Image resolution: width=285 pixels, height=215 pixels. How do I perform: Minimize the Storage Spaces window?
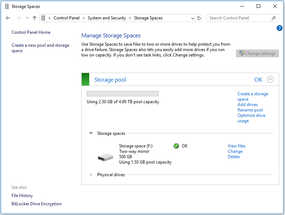[x=242, y=6]
